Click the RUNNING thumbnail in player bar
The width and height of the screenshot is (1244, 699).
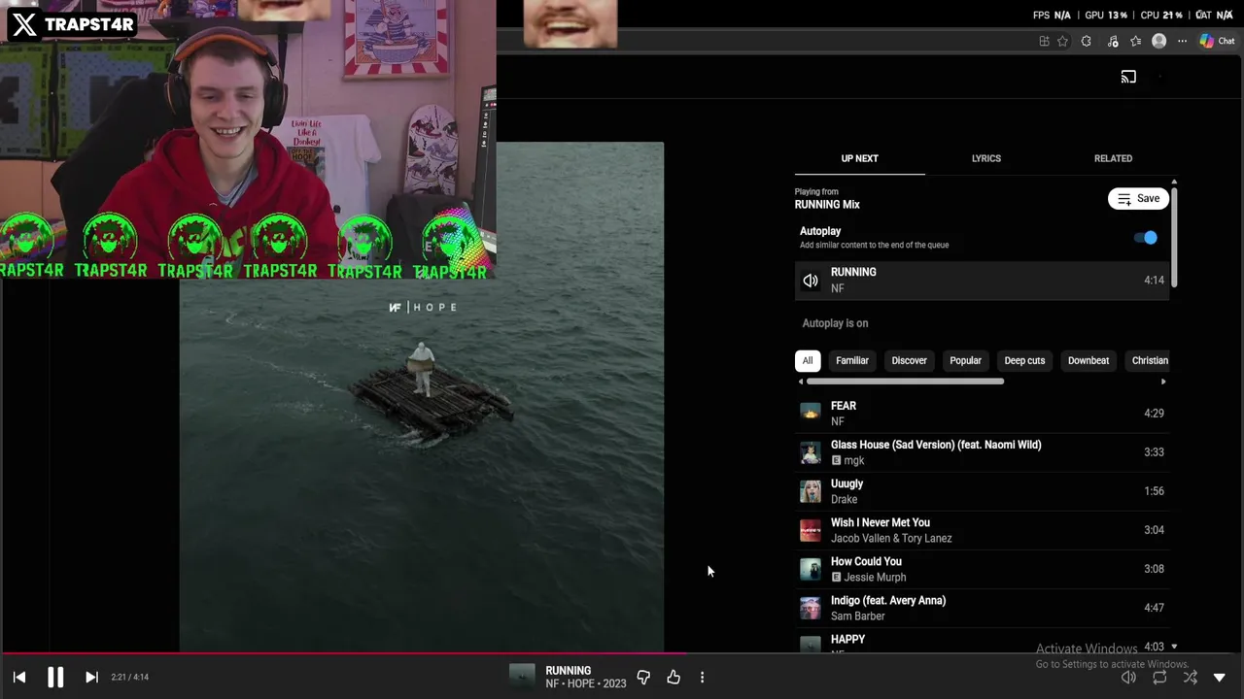click(x=522, y=677)
